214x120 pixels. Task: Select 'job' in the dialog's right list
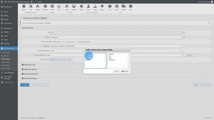click(110, 56)
